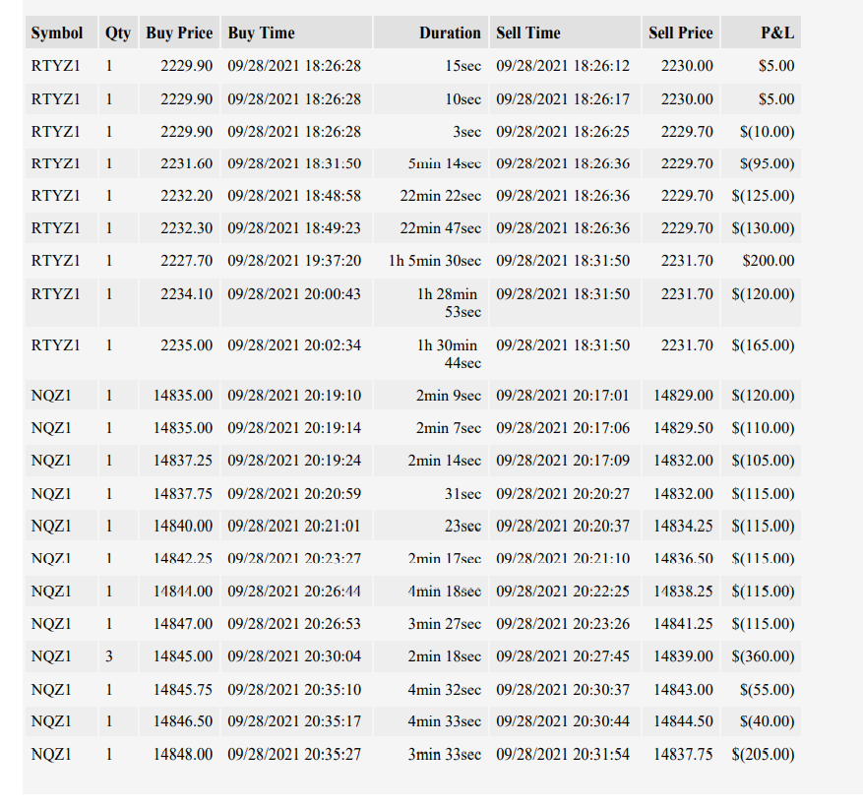Click the Sell Price column header

(681, 32)
